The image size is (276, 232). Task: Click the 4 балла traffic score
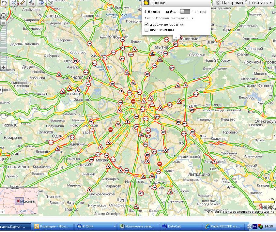click(152, 12)
